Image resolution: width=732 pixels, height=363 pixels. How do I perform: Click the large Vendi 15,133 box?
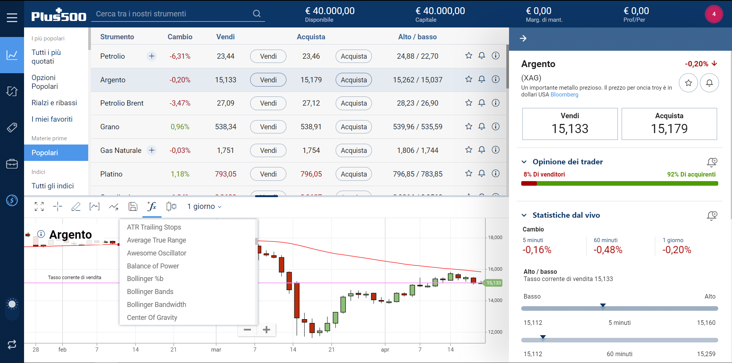pos(570,124)
